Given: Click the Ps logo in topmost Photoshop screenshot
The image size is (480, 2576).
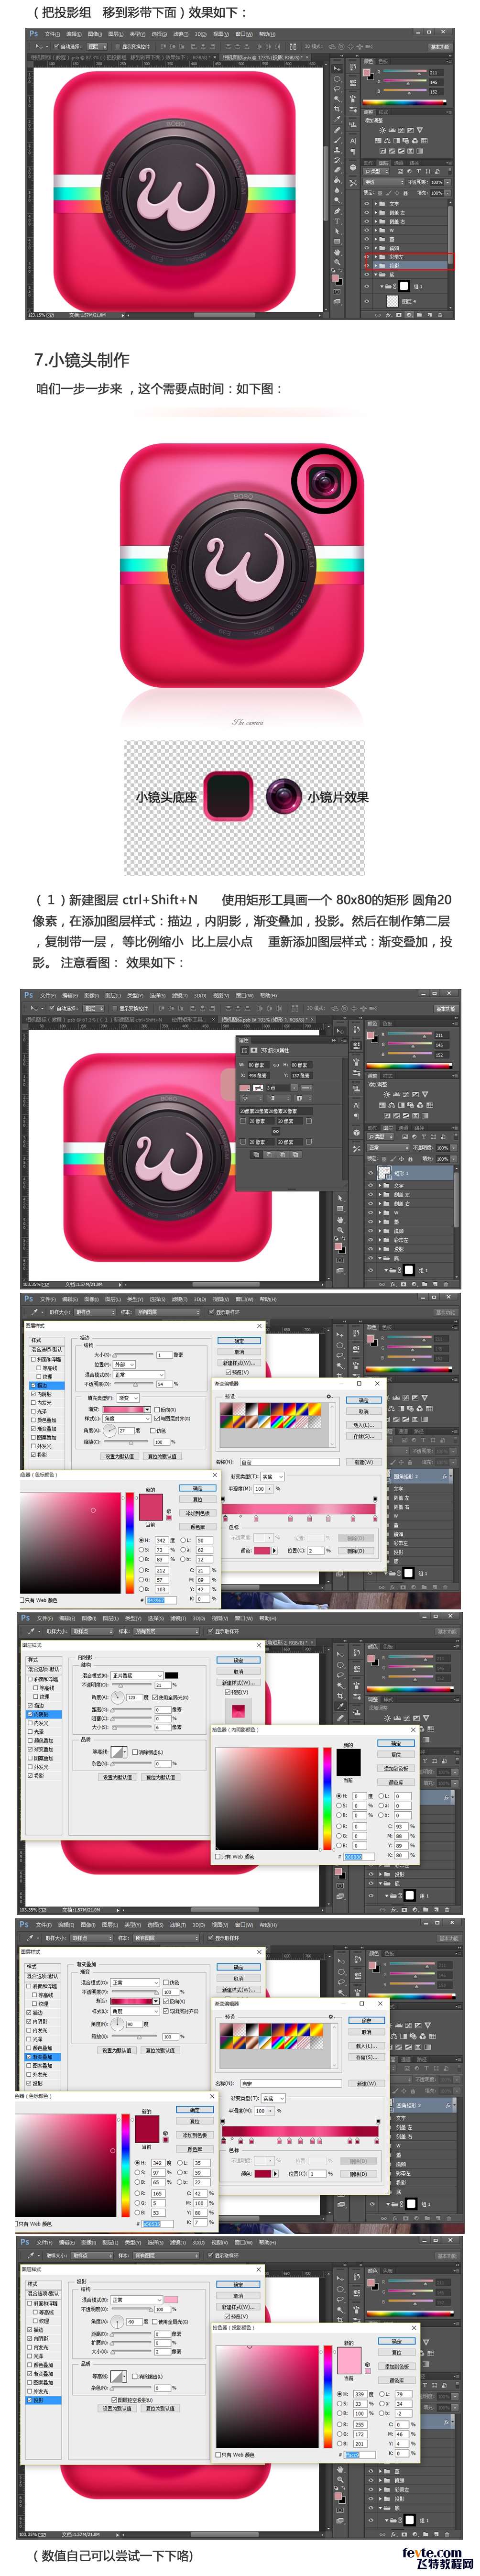Looking at the screenshot, I should pos(33,34).
